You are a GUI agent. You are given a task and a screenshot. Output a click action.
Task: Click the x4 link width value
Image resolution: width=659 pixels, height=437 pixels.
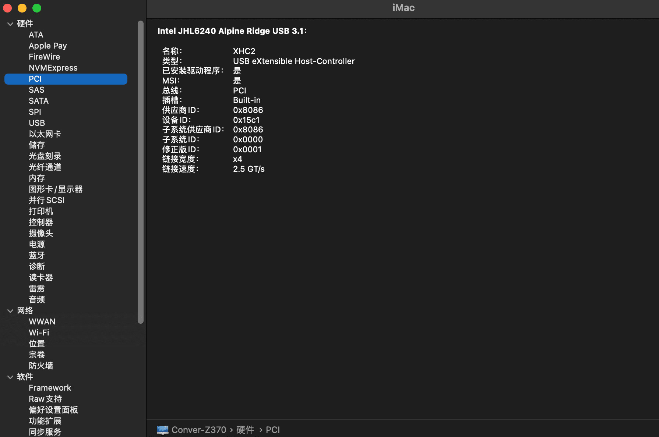point(237,159)
